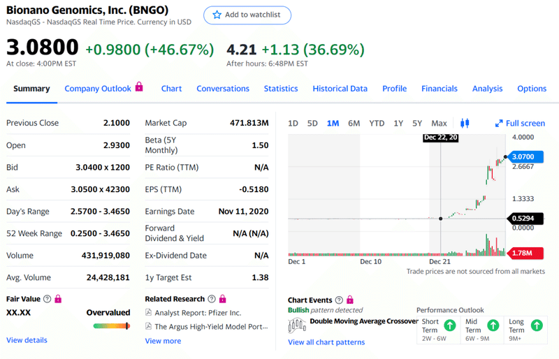Viewport: 559px width, 359px height.
Task: Click the Double Moving Average Crossover pattern icon
Action: pos(296,325)
